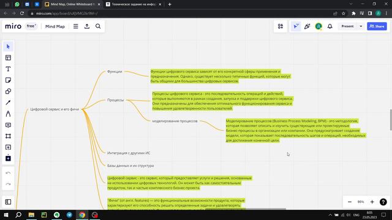
Task: Open the Upload tool
Action: pos(8,147)
